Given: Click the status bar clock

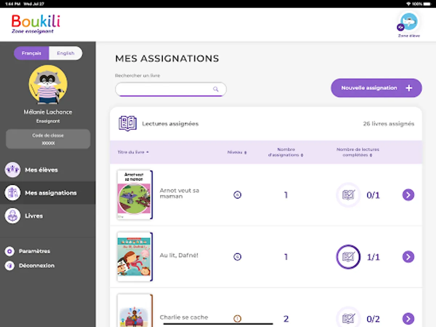Looking at the screenshot, I should click(12, 4).
